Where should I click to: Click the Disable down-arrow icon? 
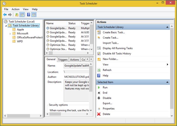coord(99,98)
